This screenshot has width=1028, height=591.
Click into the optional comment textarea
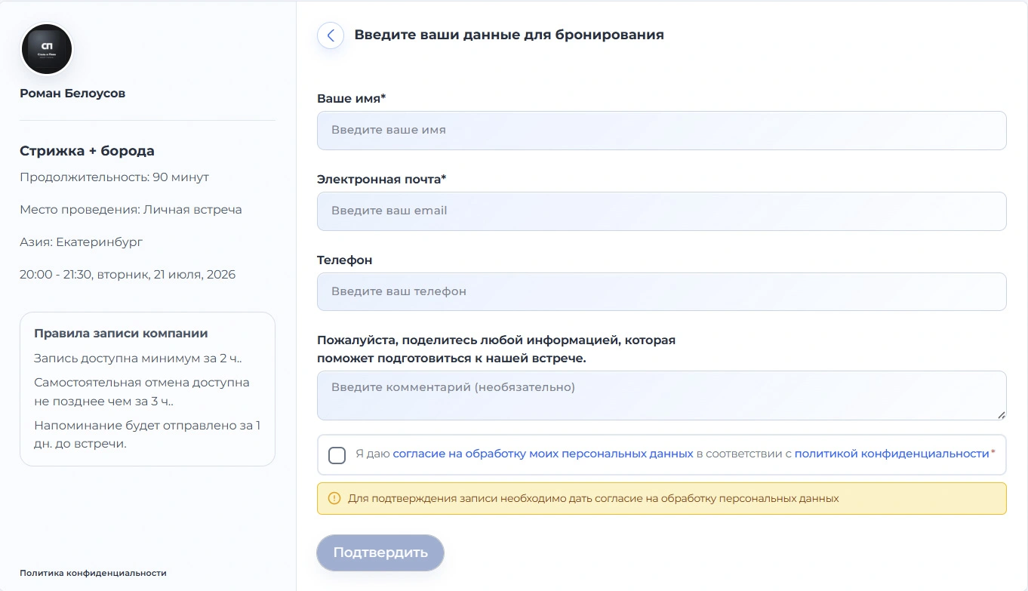(x=661, y=396)
